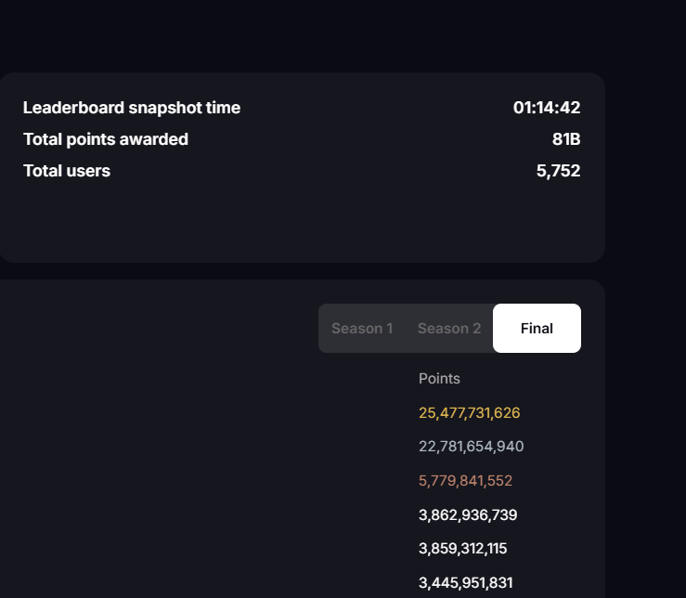The height and width of the screenshot is (598, 686).
Task: Click the dark background above the stats card
Action: [278, 35]
